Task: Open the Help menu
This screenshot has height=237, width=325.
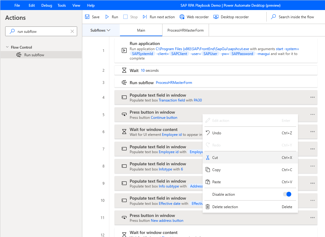Action: tap(91, 5)
